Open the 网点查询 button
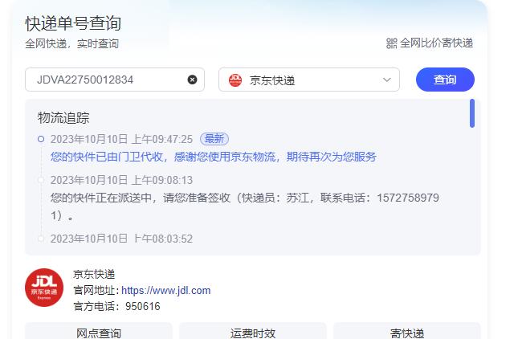The width and height of the screenshot is (518, 339). point(99,332)
